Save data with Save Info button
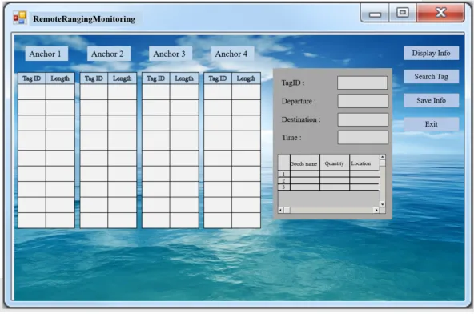The width and height of the screenshot is (474, 314). (x=431, y=100)
